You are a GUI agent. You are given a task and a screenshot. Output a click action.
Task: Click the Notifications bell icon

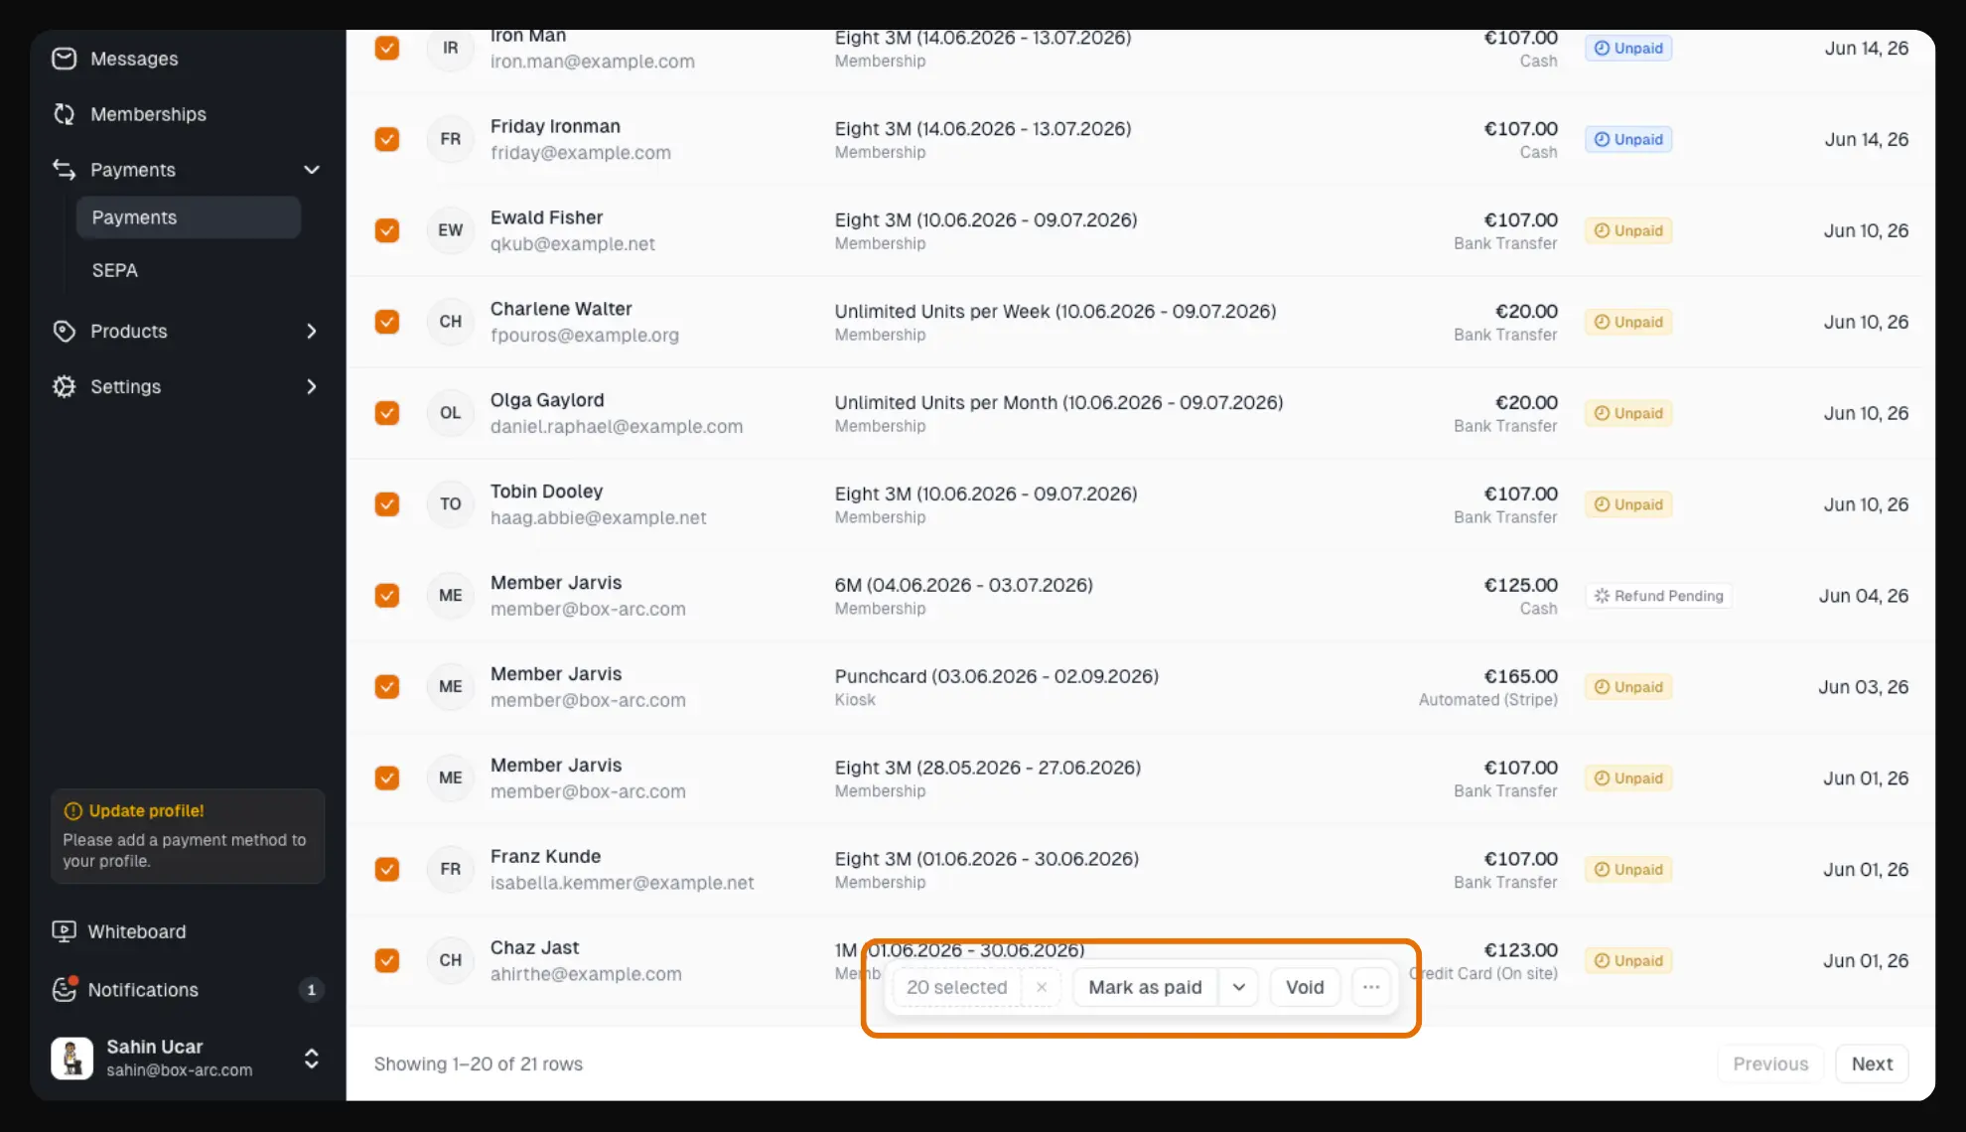65,989
